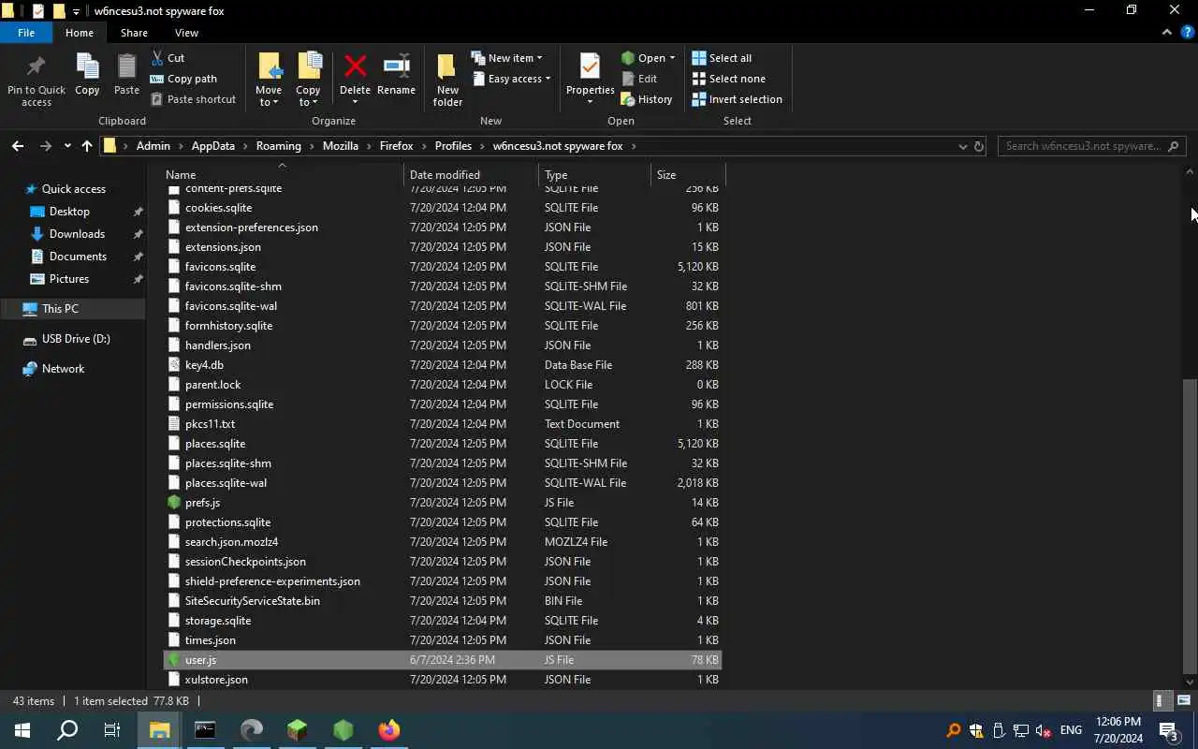Switch to the Share ribbon tab
The height and width of the screenshot is (749, 1198).
click(134, 33)
